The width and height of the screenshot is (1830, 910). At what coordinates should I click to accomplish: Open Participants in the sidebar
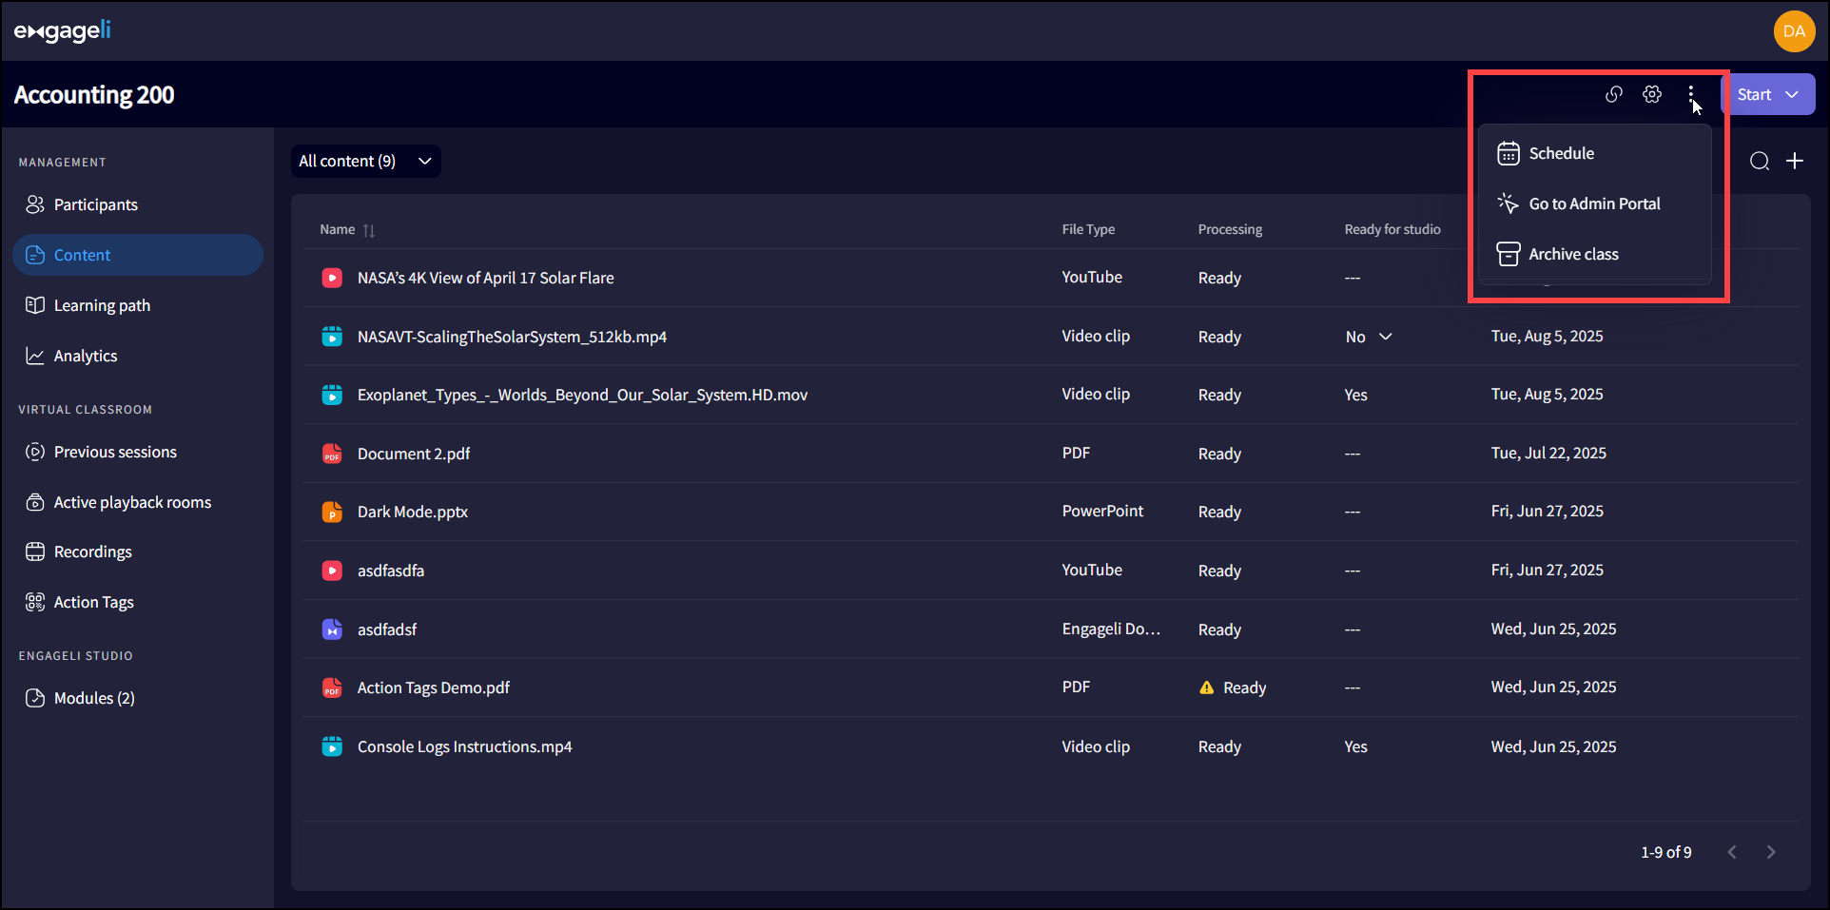point(95,204)
